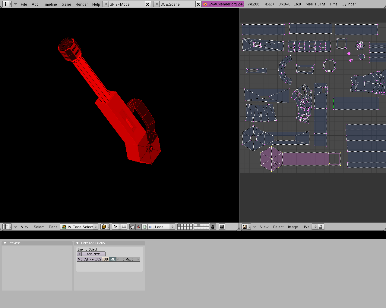Open the UVs menu in image editor
Screen dimensions: 386x308
(x=306, y=227)
